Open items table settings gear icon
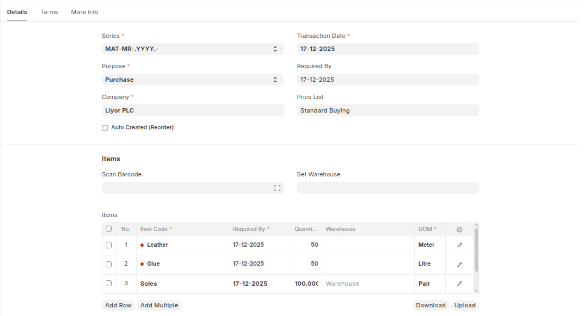This screenshot has width=584, height=316. tap(459, 229)
